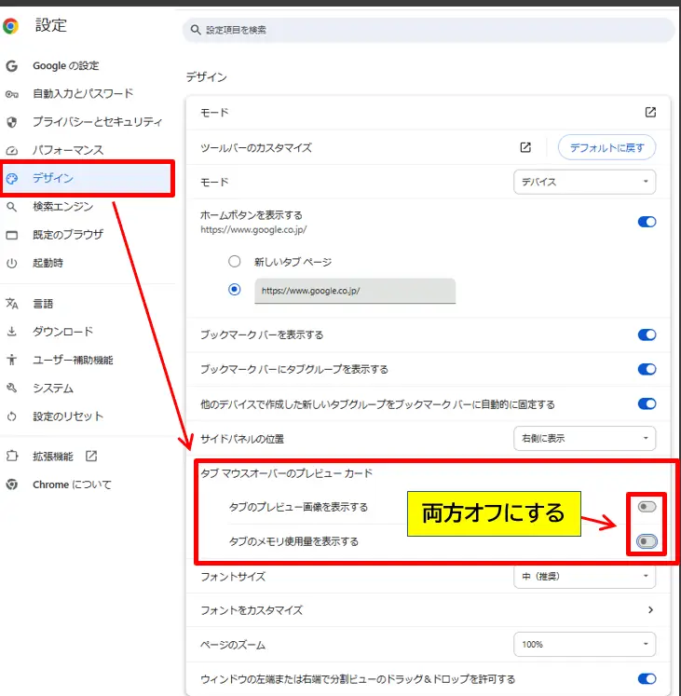This screenshot has height=696, width=681.
Task: Toggle ホームボタンを表示する switch
Action: click(647, 222)
